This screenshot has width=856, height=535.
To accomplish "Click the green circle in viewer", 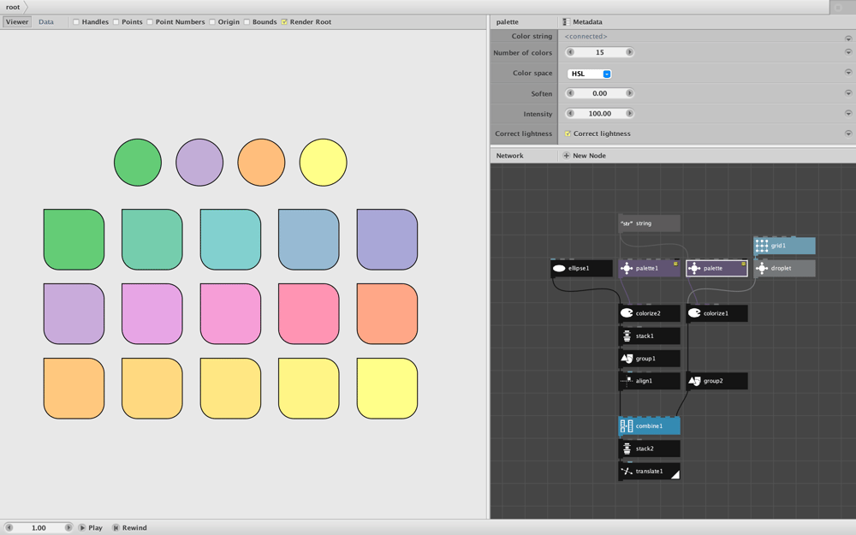I will click(x=138, y=162).
